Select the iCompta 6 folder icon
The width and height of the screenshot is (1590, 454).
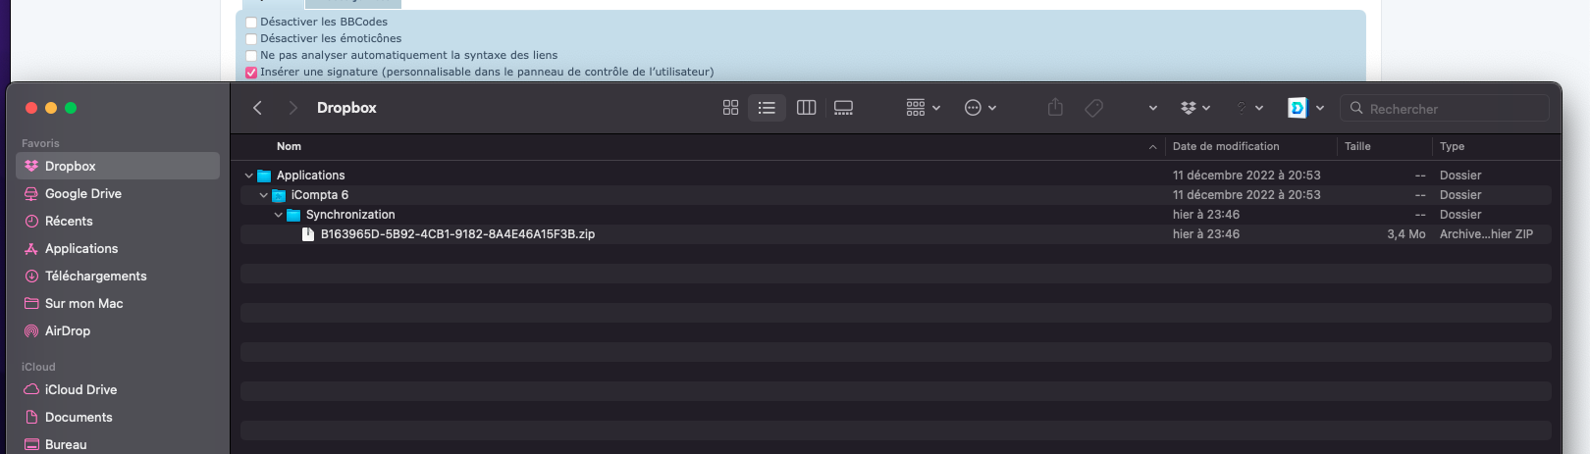click(279, 195)
